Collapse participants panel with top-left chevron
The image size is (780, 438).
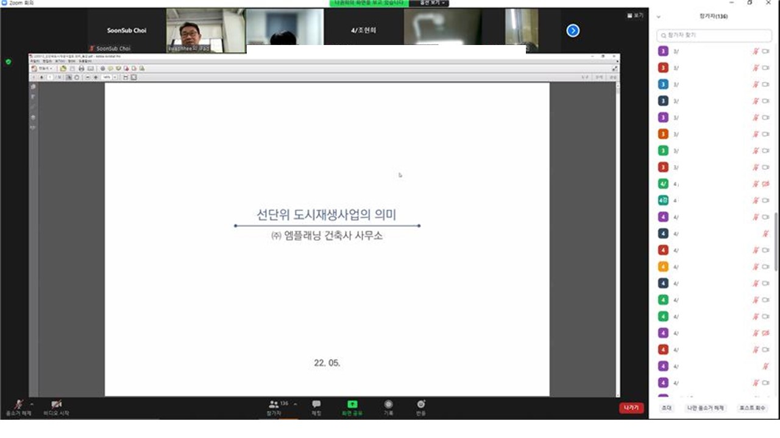(658, 16)
